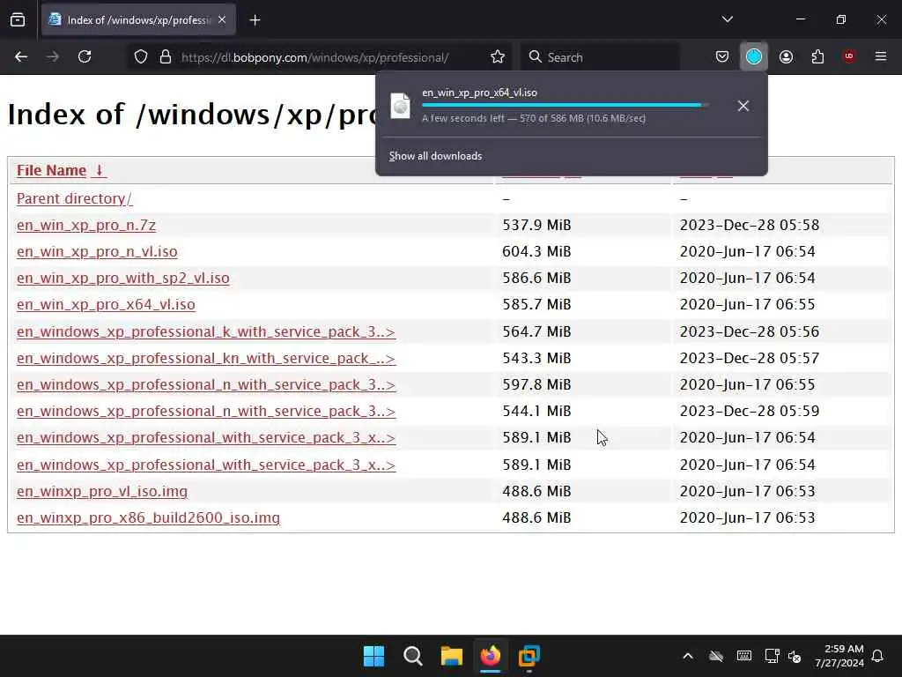Open VMware Workstation taskbar icon

coord(529,656)
